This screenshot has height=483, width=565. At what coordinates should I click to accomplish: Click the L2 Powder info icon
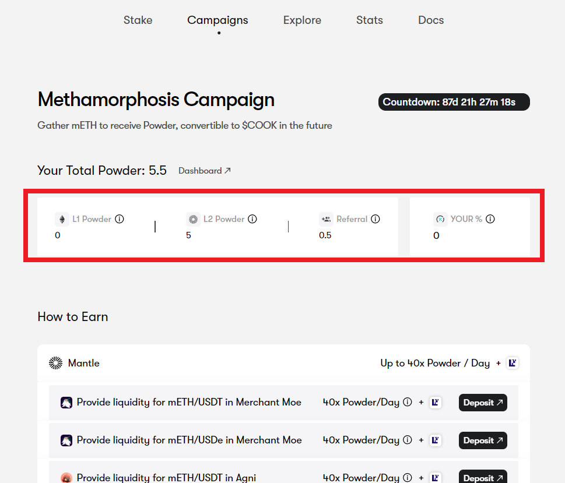(x=252, y=219)
